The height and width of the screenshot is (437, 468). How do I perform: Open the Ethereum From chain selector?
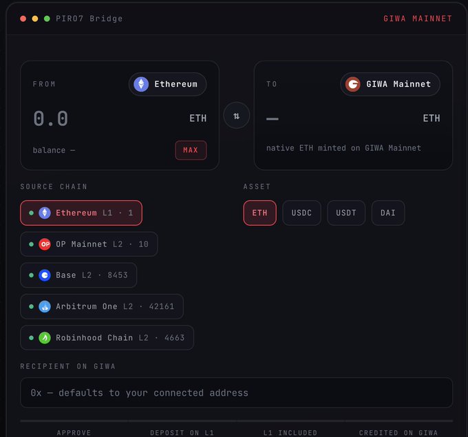(167, 84)
